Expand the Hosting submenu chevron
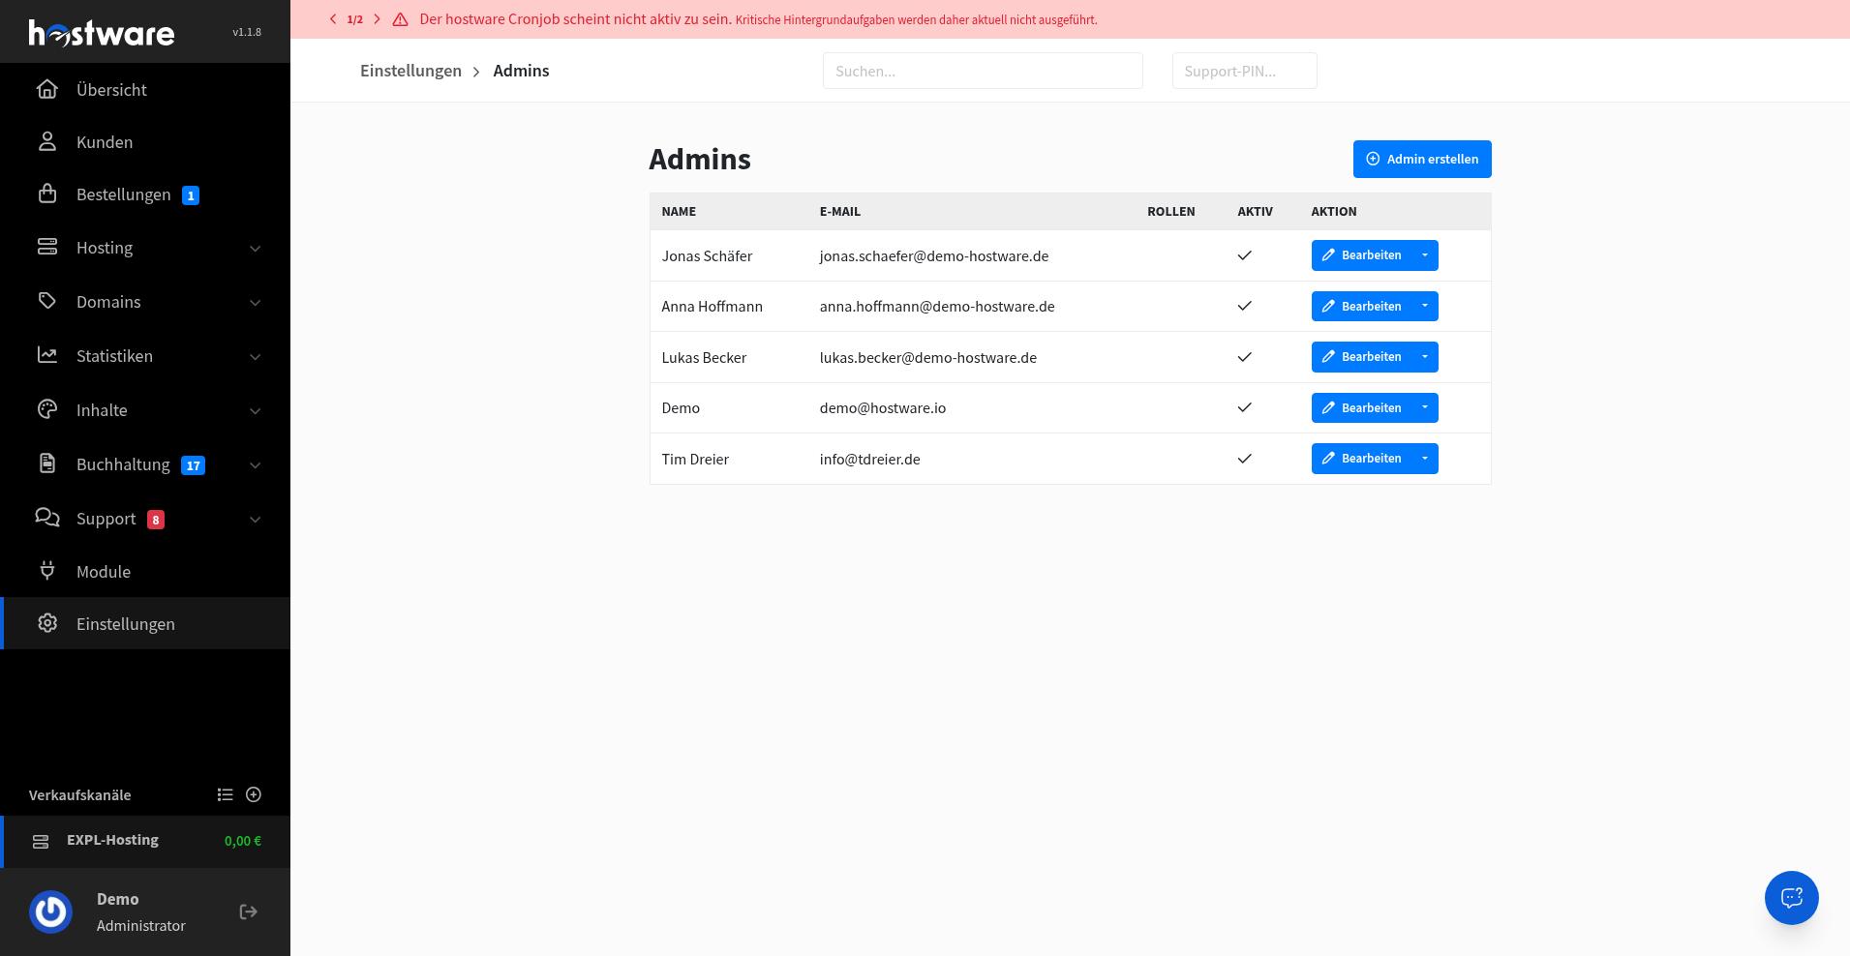 [256, 249]
